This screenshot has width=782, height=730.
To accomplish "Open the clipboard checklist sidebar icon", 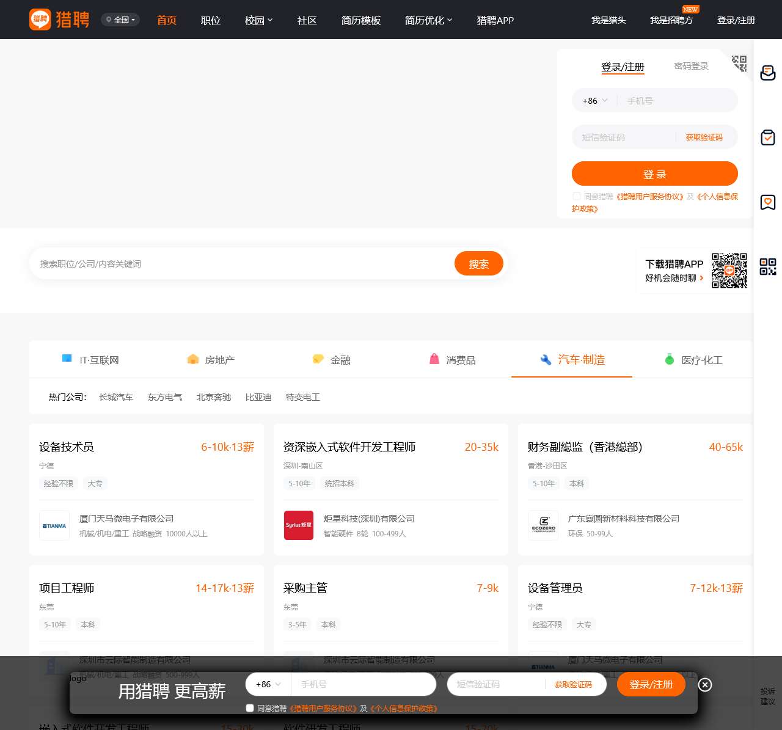I will pos(767,137).
